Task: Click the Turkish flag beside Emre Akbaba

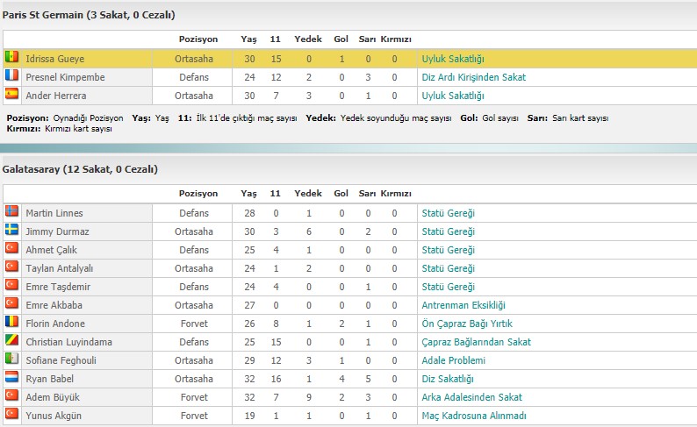Action: coord(12,303)
